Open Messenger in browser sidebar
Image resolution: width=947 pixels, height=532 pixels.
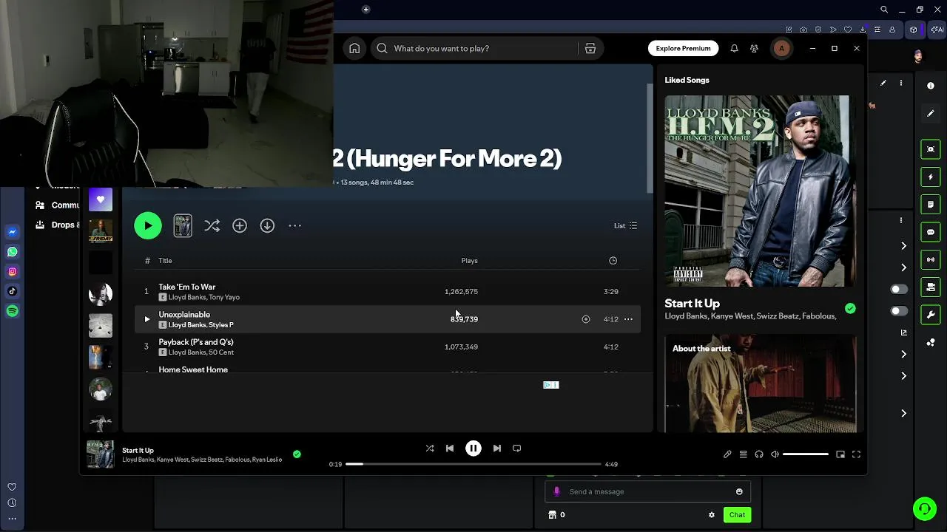point(12,232)
